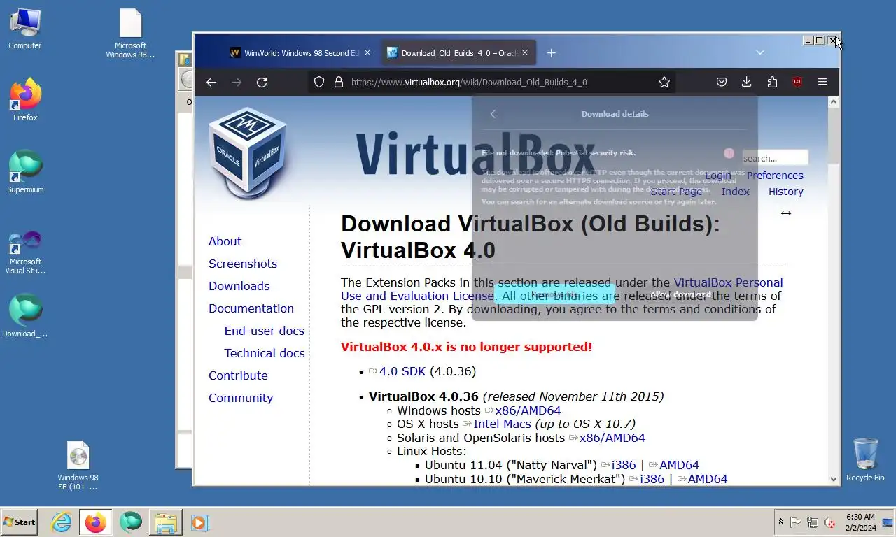
Task: Close the WinWorld tab
Action: click(367, 52)
